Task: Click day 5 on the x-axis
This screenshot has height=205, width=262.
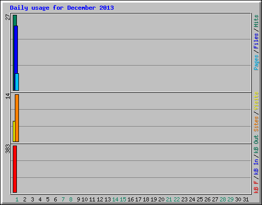Action: (48, 199)
